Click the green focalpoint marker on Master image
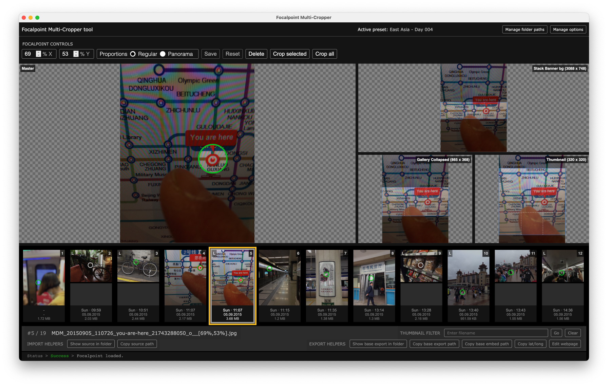The width and height of the screenshot is (608, 386). [213, 159]
